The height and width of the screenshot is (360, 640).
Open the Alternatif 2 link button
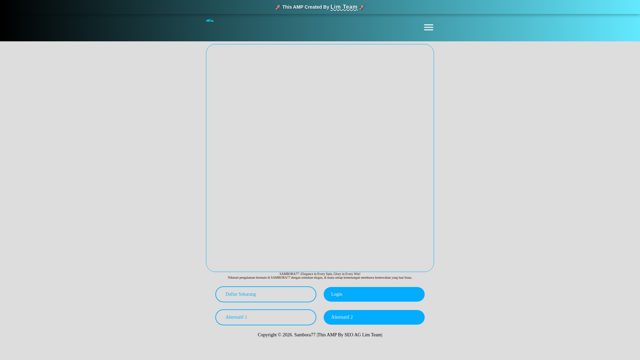[374, 317]
